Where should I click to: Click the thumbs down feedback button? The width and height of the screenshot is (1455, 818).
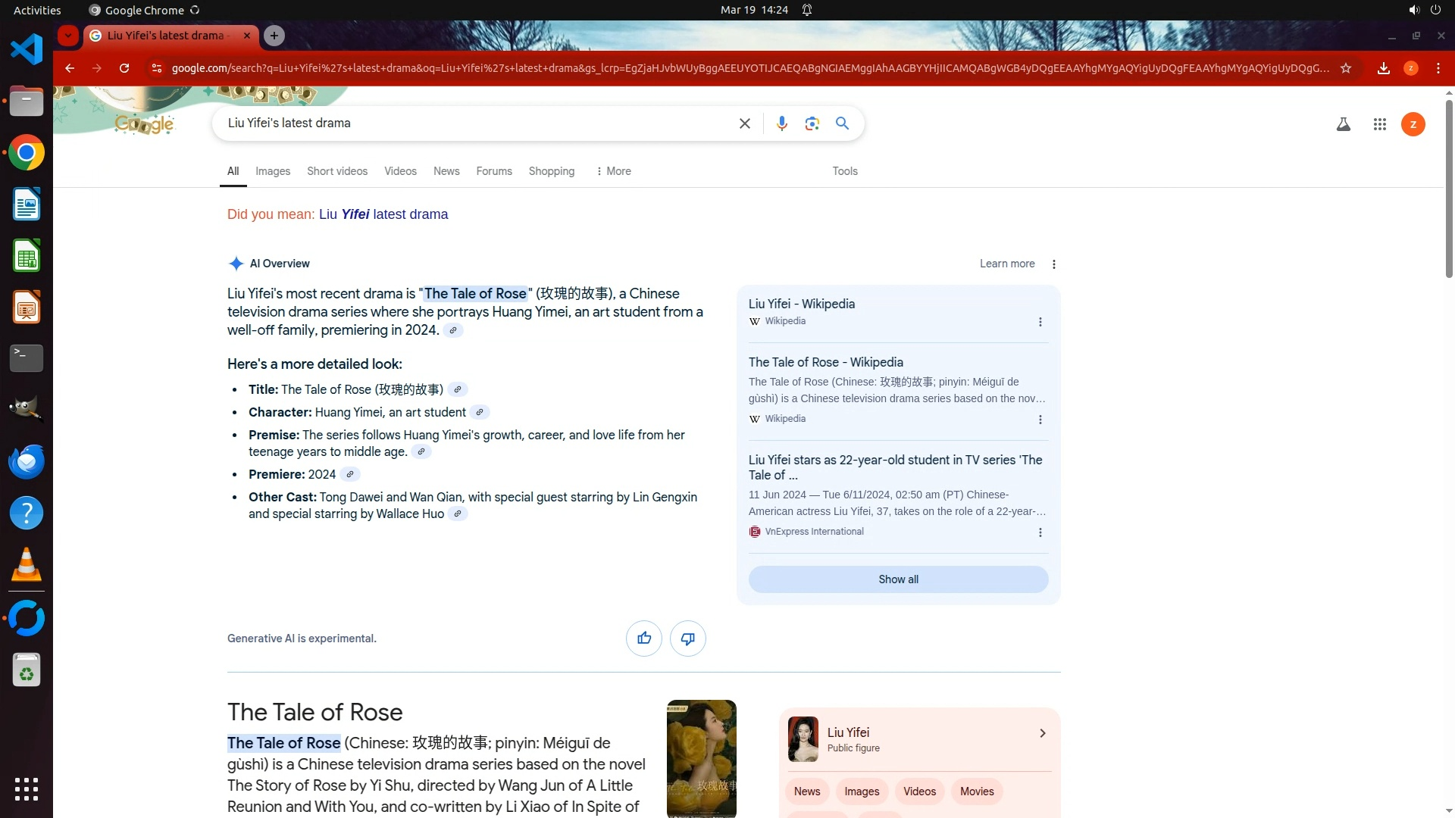point(687,638)
